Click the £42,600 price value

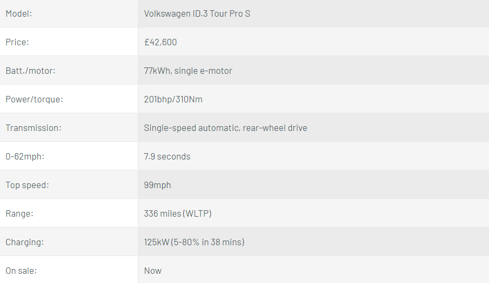coord(160,42)
